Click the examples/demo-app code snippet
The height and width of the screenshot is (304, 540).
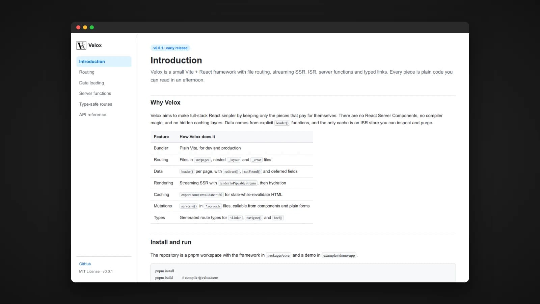tap(339, 256)
